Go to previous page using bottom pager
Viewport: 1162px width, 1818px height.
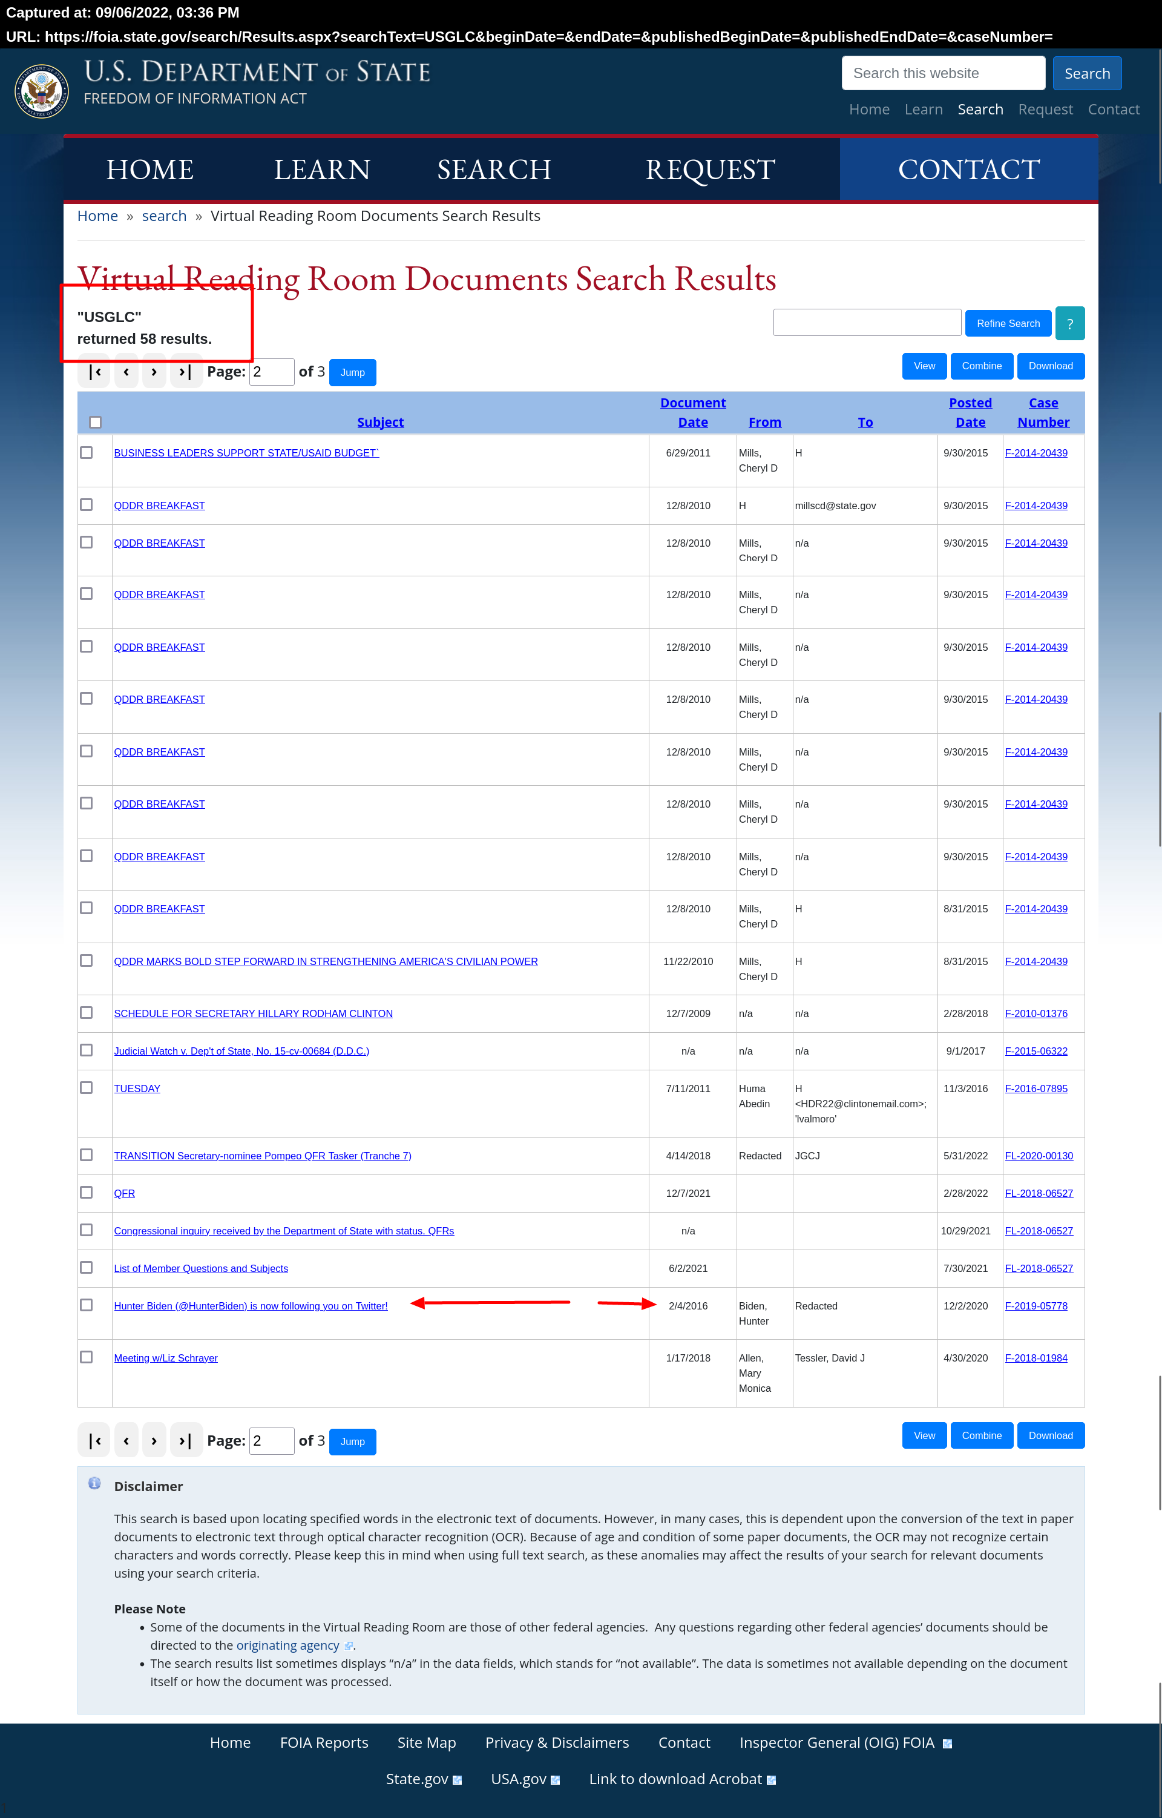coord(126,1440)
